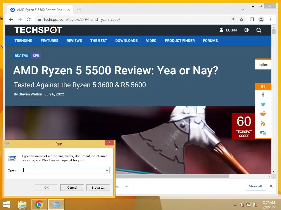This screenshot has width=281, height=210.
Task: Open the FEATURES menu
Action: [49, 40]
